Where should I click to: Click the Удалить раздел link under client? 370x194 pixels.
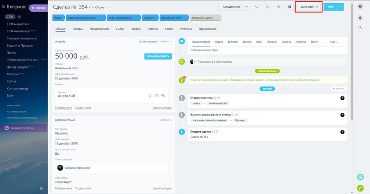pyautogui.click(x=162, y=108)
